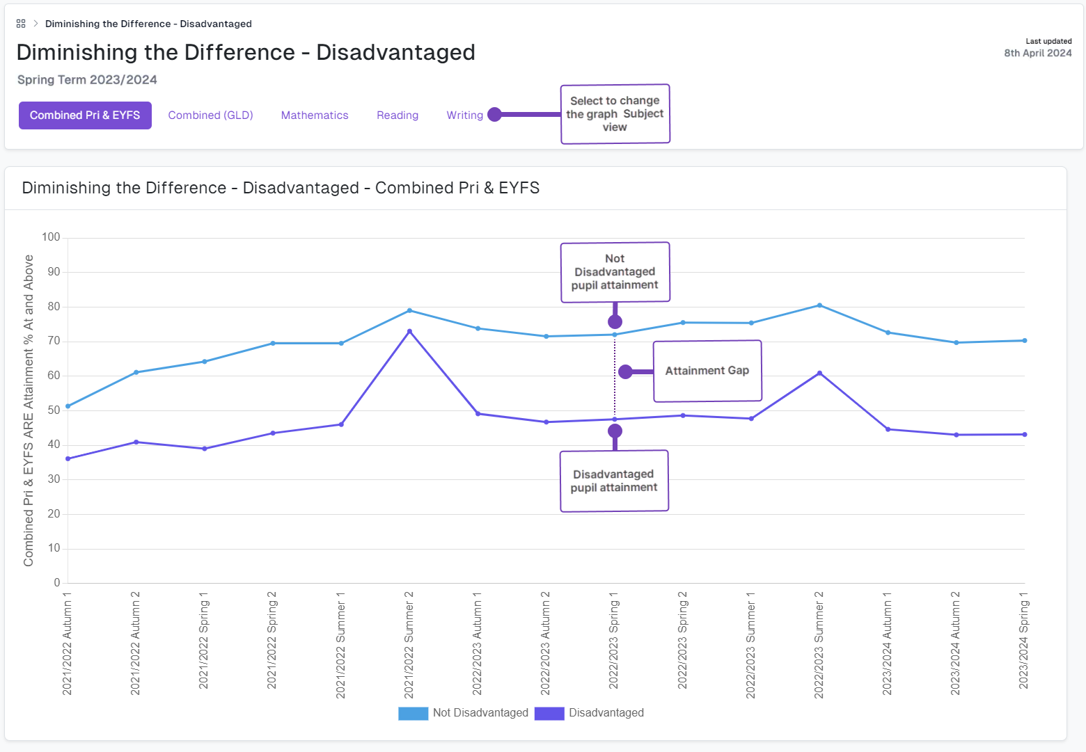Viewport: 1086px width, 752px height.
Task: Switch to the Combined (GLD) tab
Action: (x=210, y=115)
